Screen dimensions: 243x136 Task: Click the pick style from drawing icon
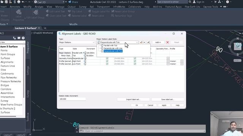(148, 42)
